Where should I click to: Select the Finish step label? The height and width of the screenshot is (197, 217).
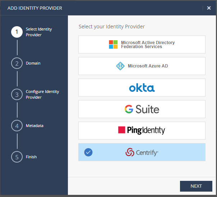(31, 157)
